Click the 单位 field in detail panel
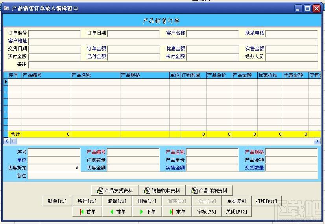The height and width of the screenshot is (224, 325). (x=54, y=160)
